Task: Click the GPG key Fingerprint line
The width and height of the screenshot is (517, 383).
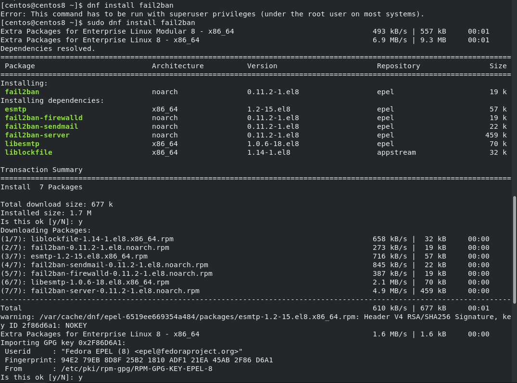Action: pyautogui.click(x=139, y=360)
